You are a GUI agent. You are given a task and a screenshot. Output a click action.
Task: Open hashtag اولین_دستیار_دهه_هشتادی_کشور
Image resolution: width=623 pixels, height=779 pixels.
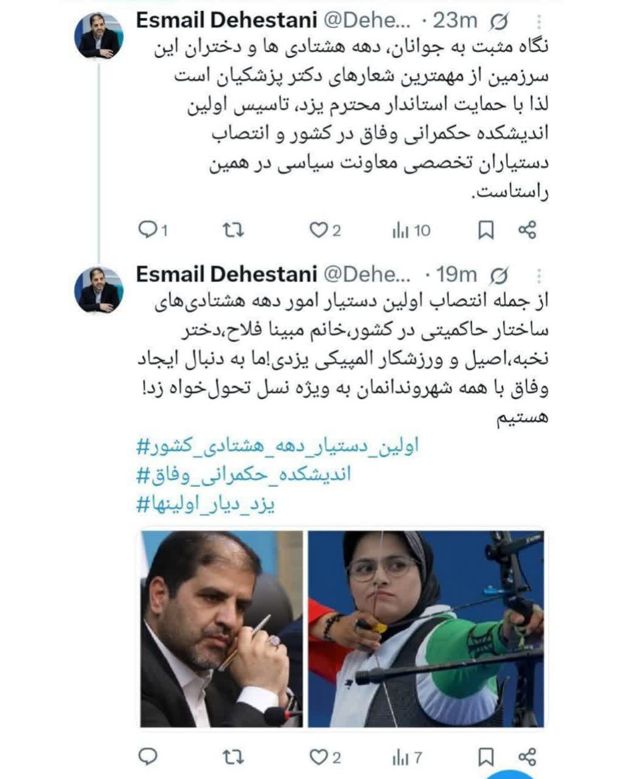coord(277,446)
